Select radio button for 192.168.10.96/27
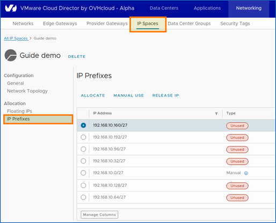The width and height of the screenshot is (276, 223). pos(83,149)
